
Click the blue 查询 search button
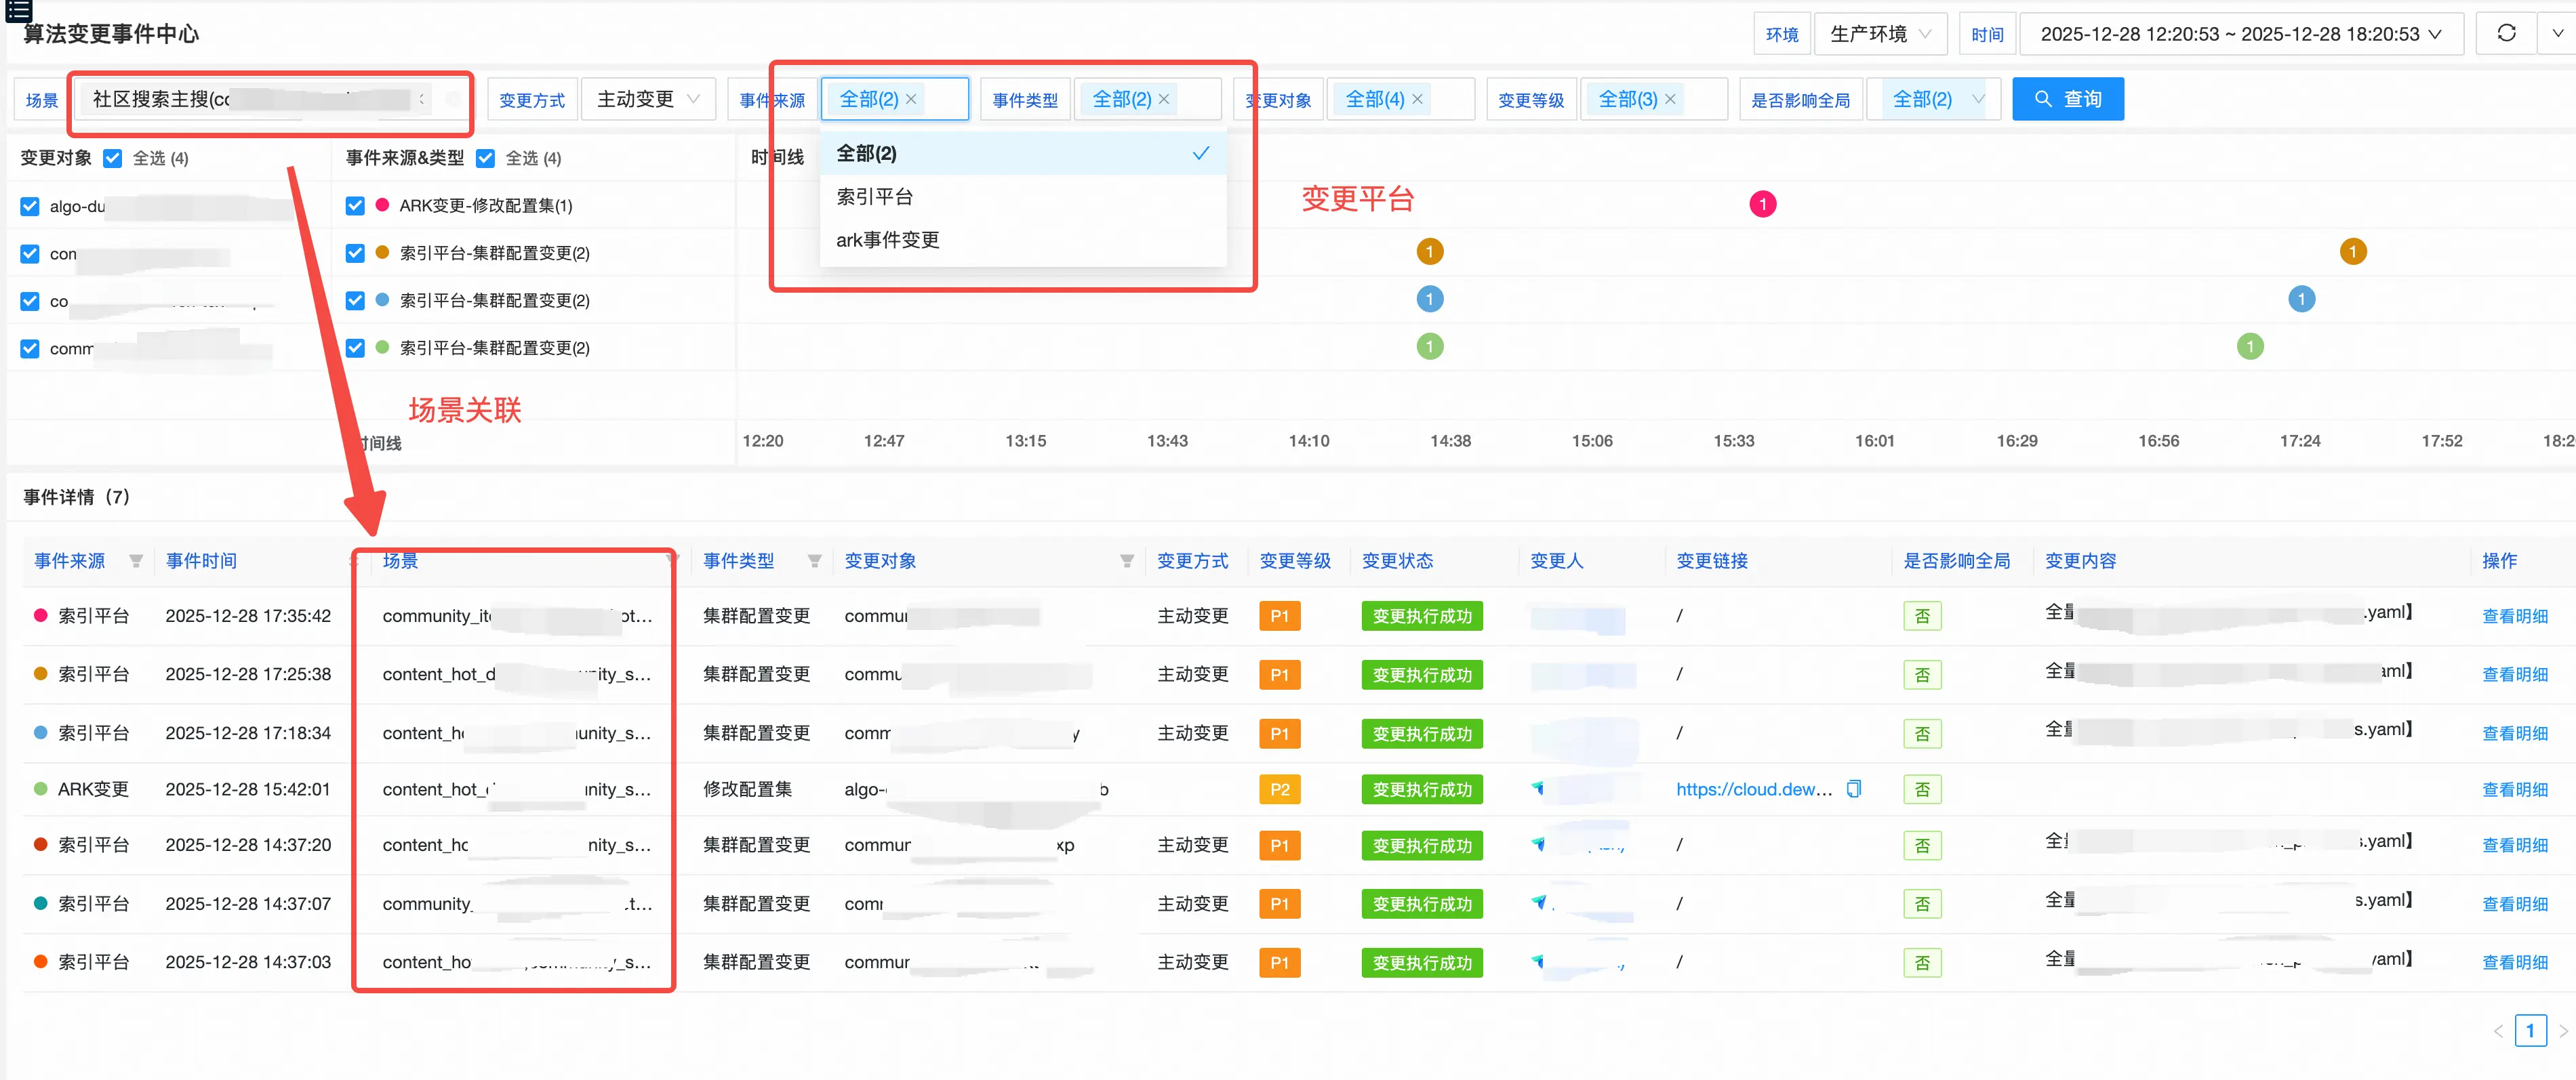(x=2067, y=99)
